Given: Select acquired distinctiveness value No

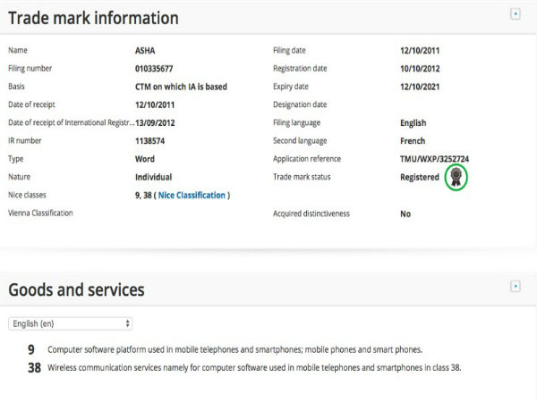Looking at the screenshot, I should coord(405,214).
